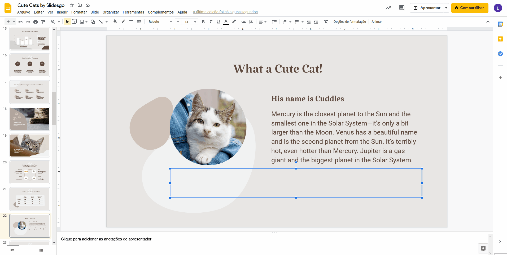The width and height of the screenshot is (507, 255).
Task: Open the Apresentar options dropdown arrow
Action: (x=446, y=8)
